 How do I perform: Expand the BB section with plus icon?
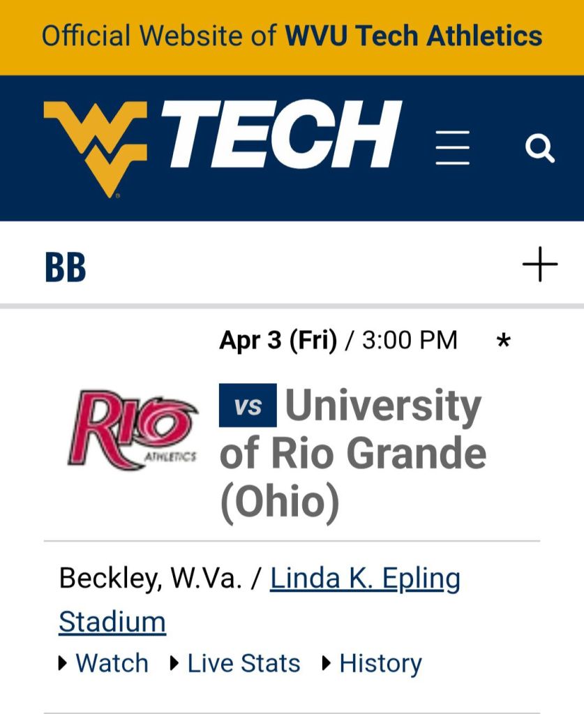(540, 266)
